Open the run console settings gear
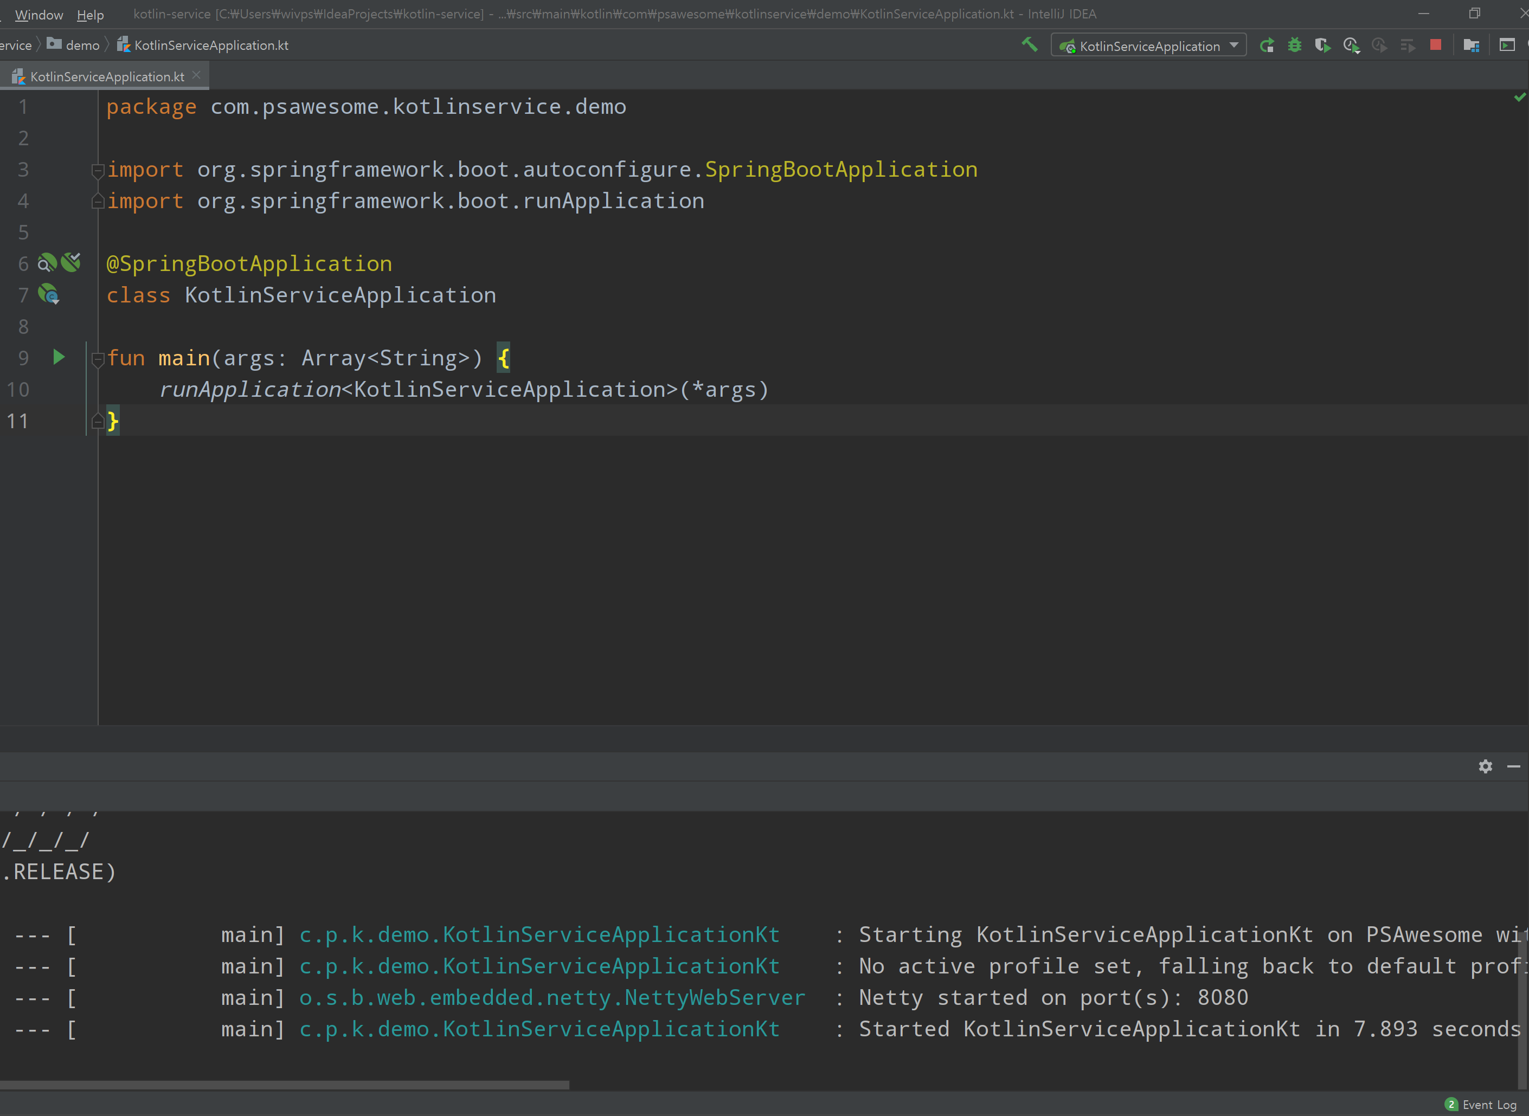The width and height of the screenshot is (1529, 1116). click(x=1485, y=766)
